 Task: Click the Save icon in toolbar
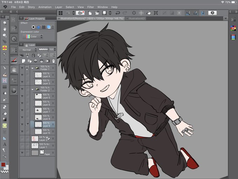tap(104, 13)
